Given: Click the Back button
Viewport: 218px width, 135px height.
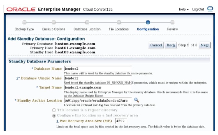Looking at the screenshot, I should [171, 45].
